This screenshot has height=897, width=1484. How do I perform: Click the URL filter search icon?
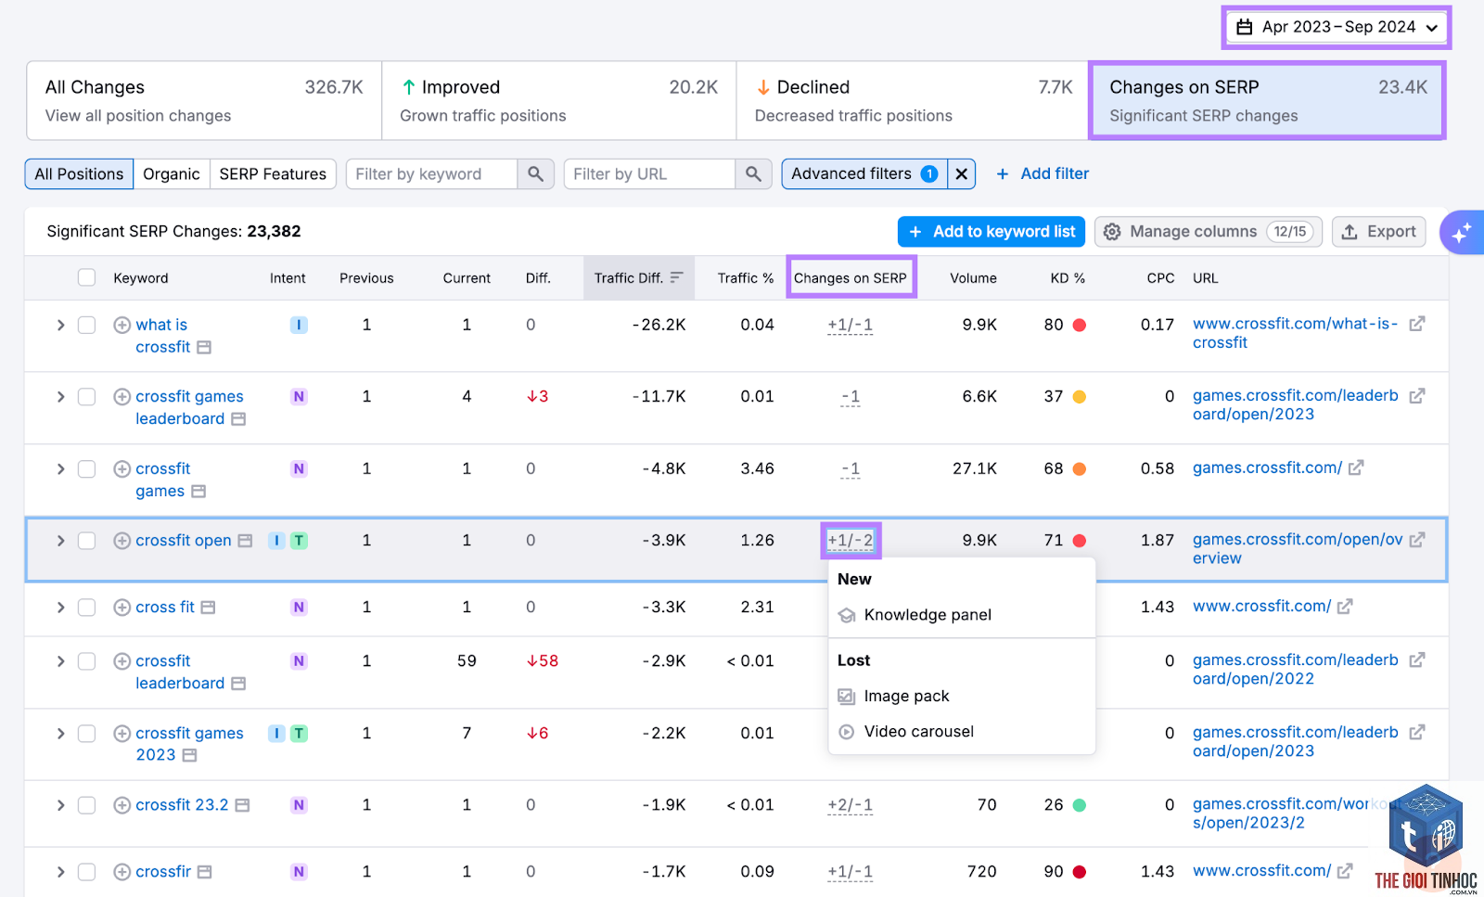(753, 173)
